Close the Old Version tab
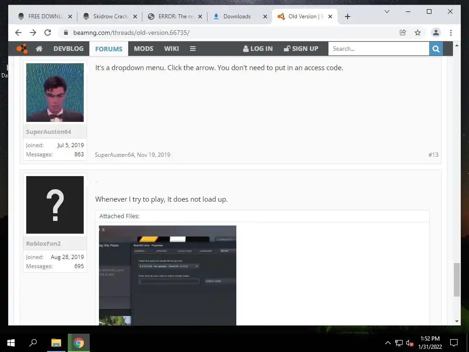469x352 pixels. (x=330, y=16)
